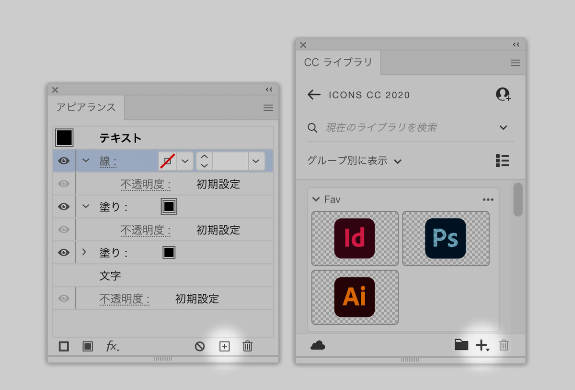Expand the second 塗り fill row
The height and width of the screenshot is (390, 575).
click(85, 252)
